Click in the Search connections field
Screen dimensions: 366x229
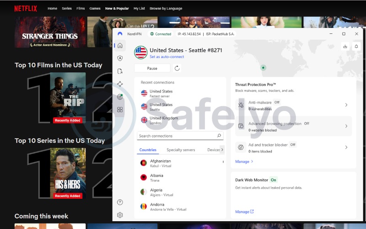[180, 136]
